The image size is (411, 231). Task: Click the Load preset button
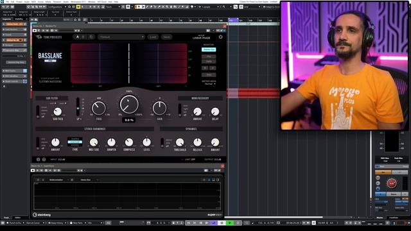(x=153, y=37)
